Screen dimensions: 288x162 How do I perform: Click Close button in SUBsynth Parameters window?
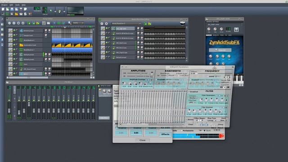[x=220, y=125]
